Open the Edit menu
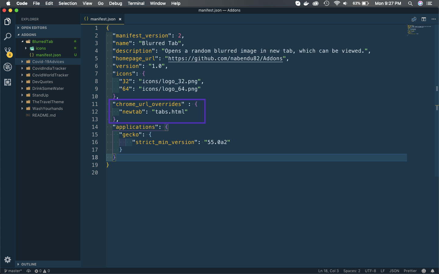The height and width of the screenshot is (274, 439). click(x=49, y=3)
